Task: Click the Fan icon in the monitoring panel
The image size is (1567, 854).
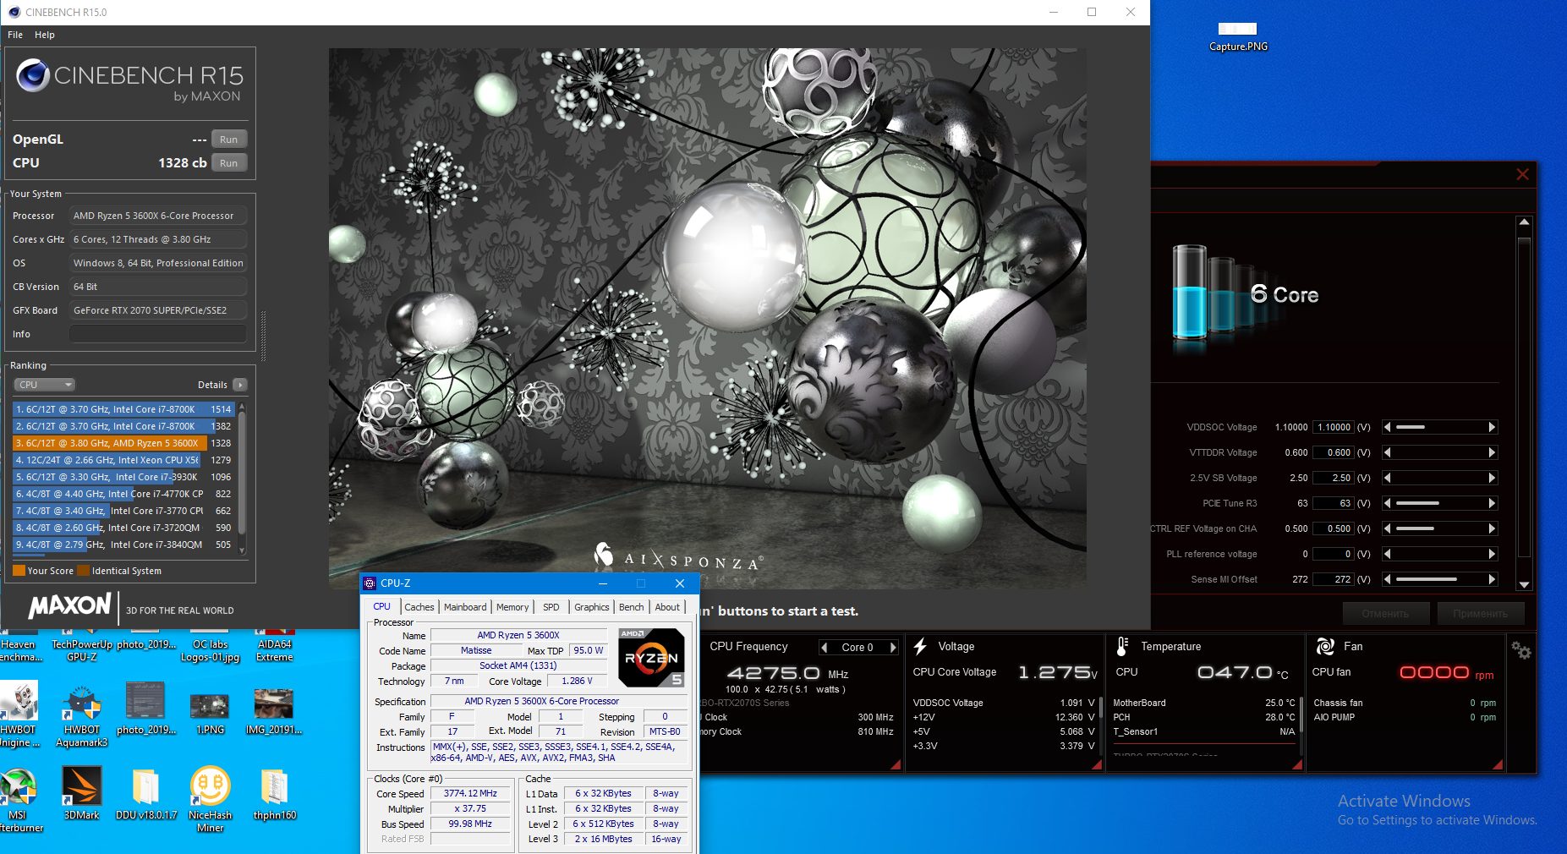Action: (1325, 647)
